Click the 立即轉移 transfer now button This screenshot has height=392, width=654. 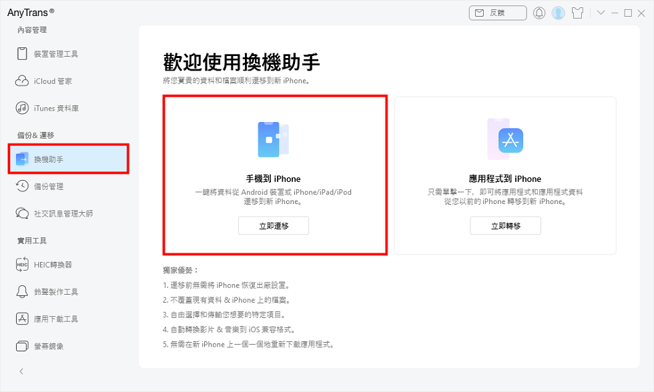(505, 225)
